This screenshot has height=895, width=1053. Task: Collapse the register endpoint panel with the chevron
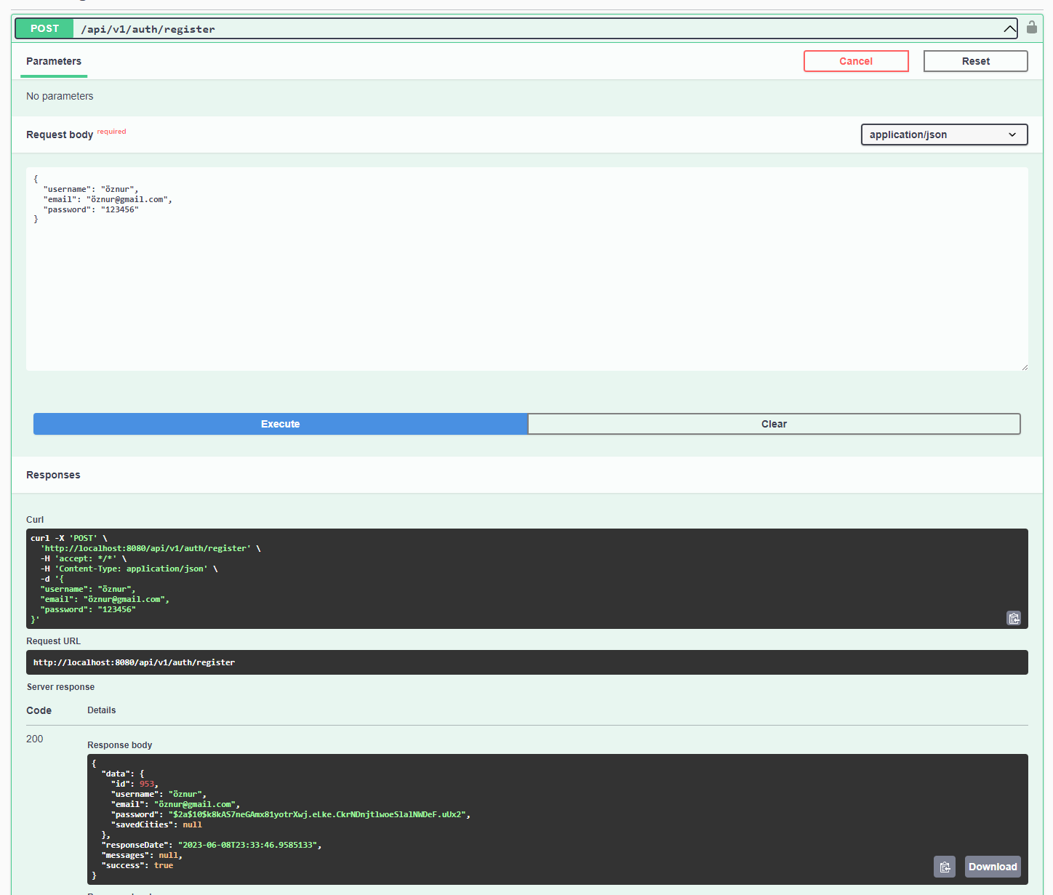[x=1010, y=28]
